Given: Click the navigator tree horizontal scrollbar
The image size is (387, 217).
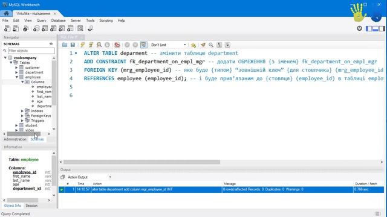Looking at the screenshot, I should pos(24,134).
